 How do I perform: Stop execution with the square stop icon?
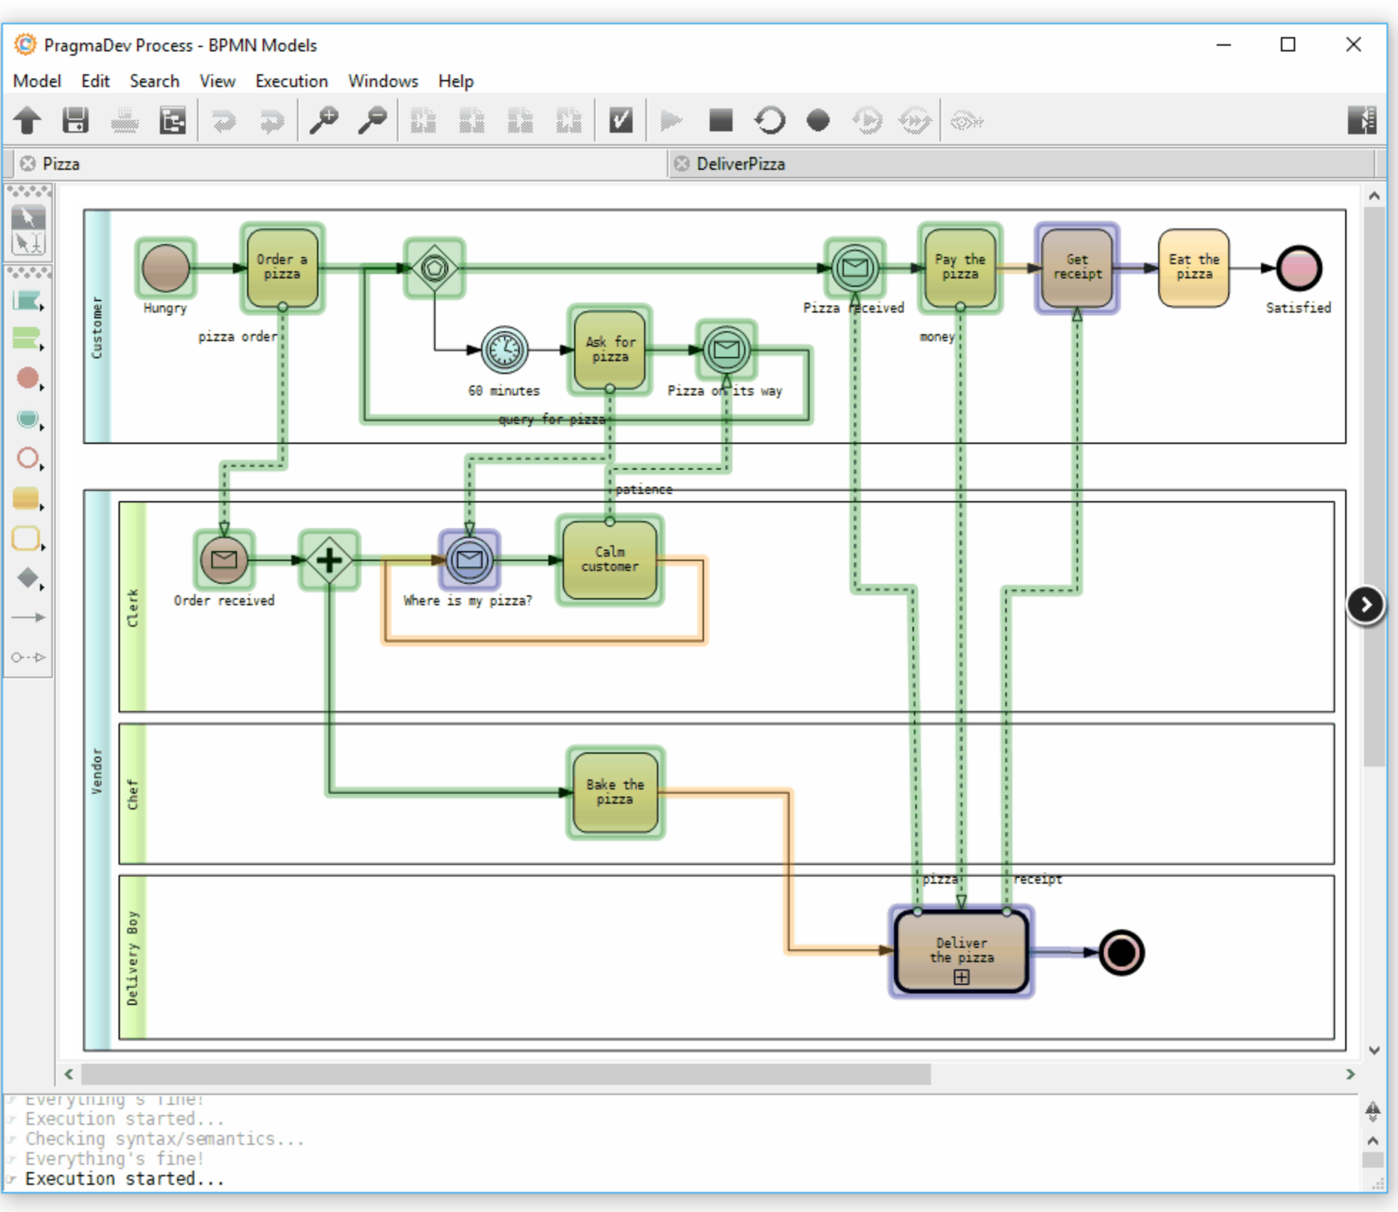coord(720,121)
